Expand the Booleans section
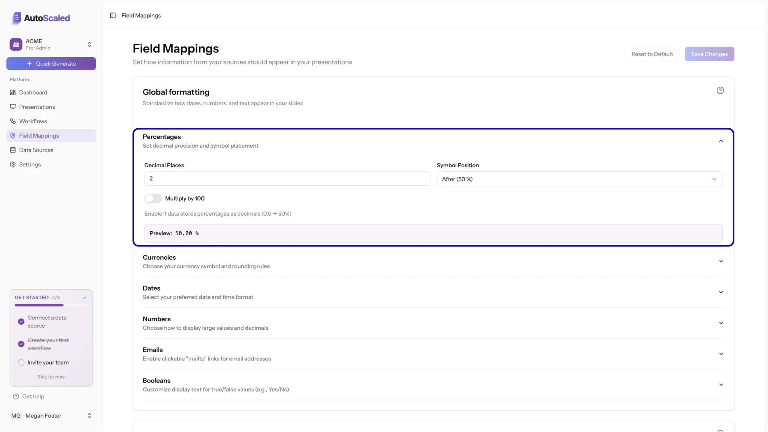 tap(721, 384)
